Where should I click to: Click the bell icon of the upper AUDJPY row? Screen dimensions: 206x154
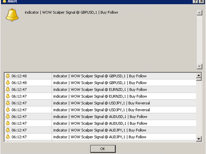click(x=8, y=130)
